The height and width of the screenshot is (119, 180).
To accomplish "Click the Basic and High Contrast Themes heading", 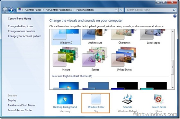I will pyautogui.click(x=72, y=76).
